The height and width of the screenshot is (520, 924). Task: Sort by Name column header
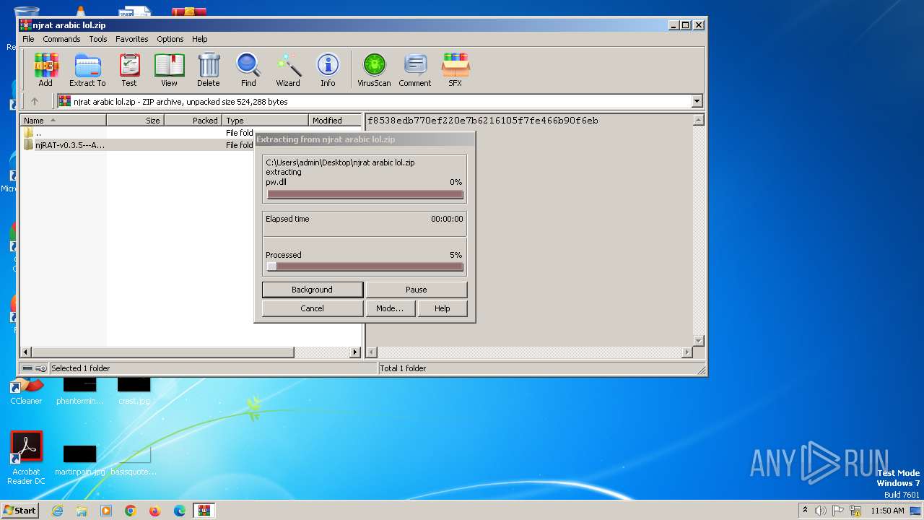(64, 121)
